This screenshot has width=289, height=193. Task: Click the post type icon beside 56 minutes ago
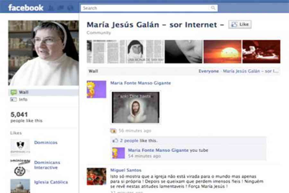113,131
